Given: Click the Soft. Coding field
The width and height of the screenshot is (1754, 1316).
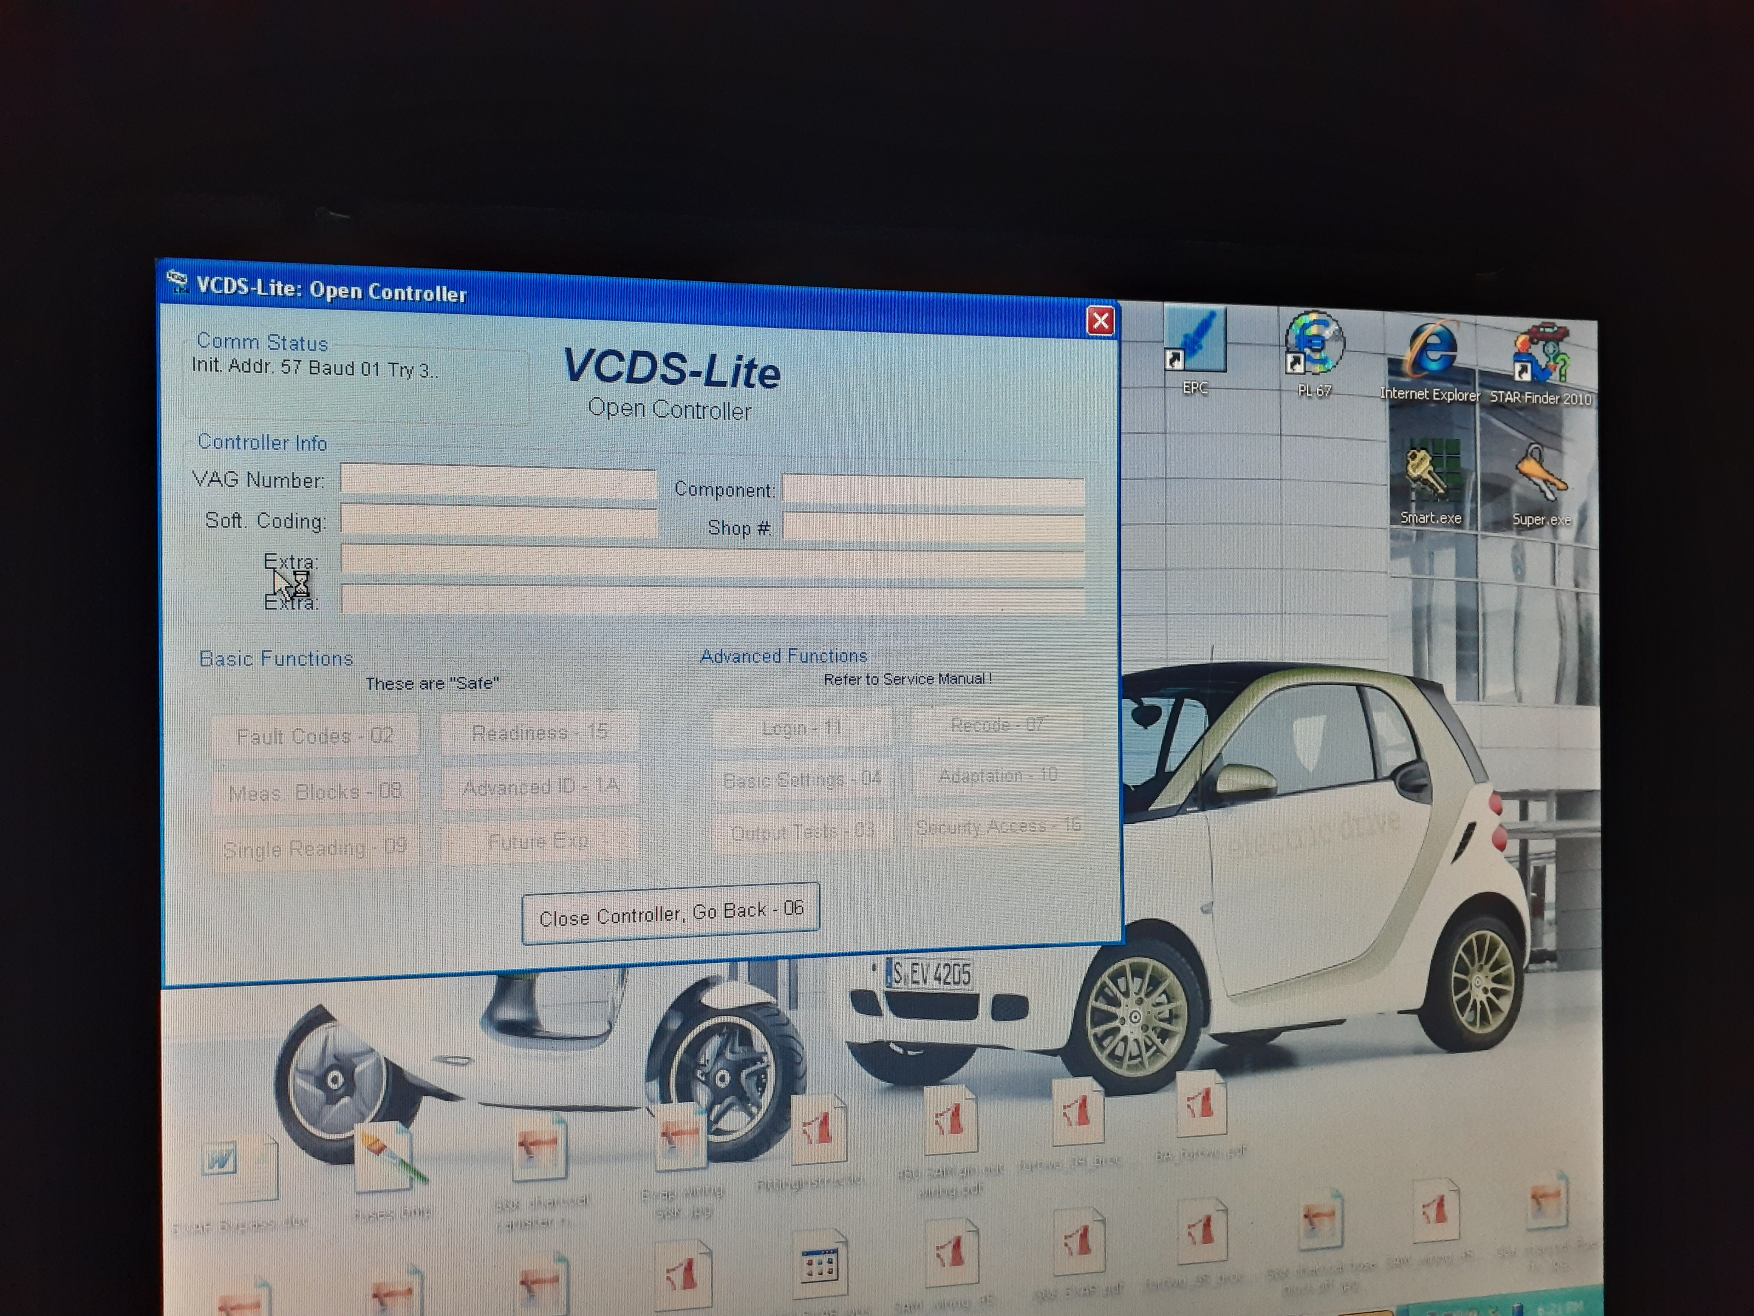Looking at the screenshot, I should click(498, 521).
